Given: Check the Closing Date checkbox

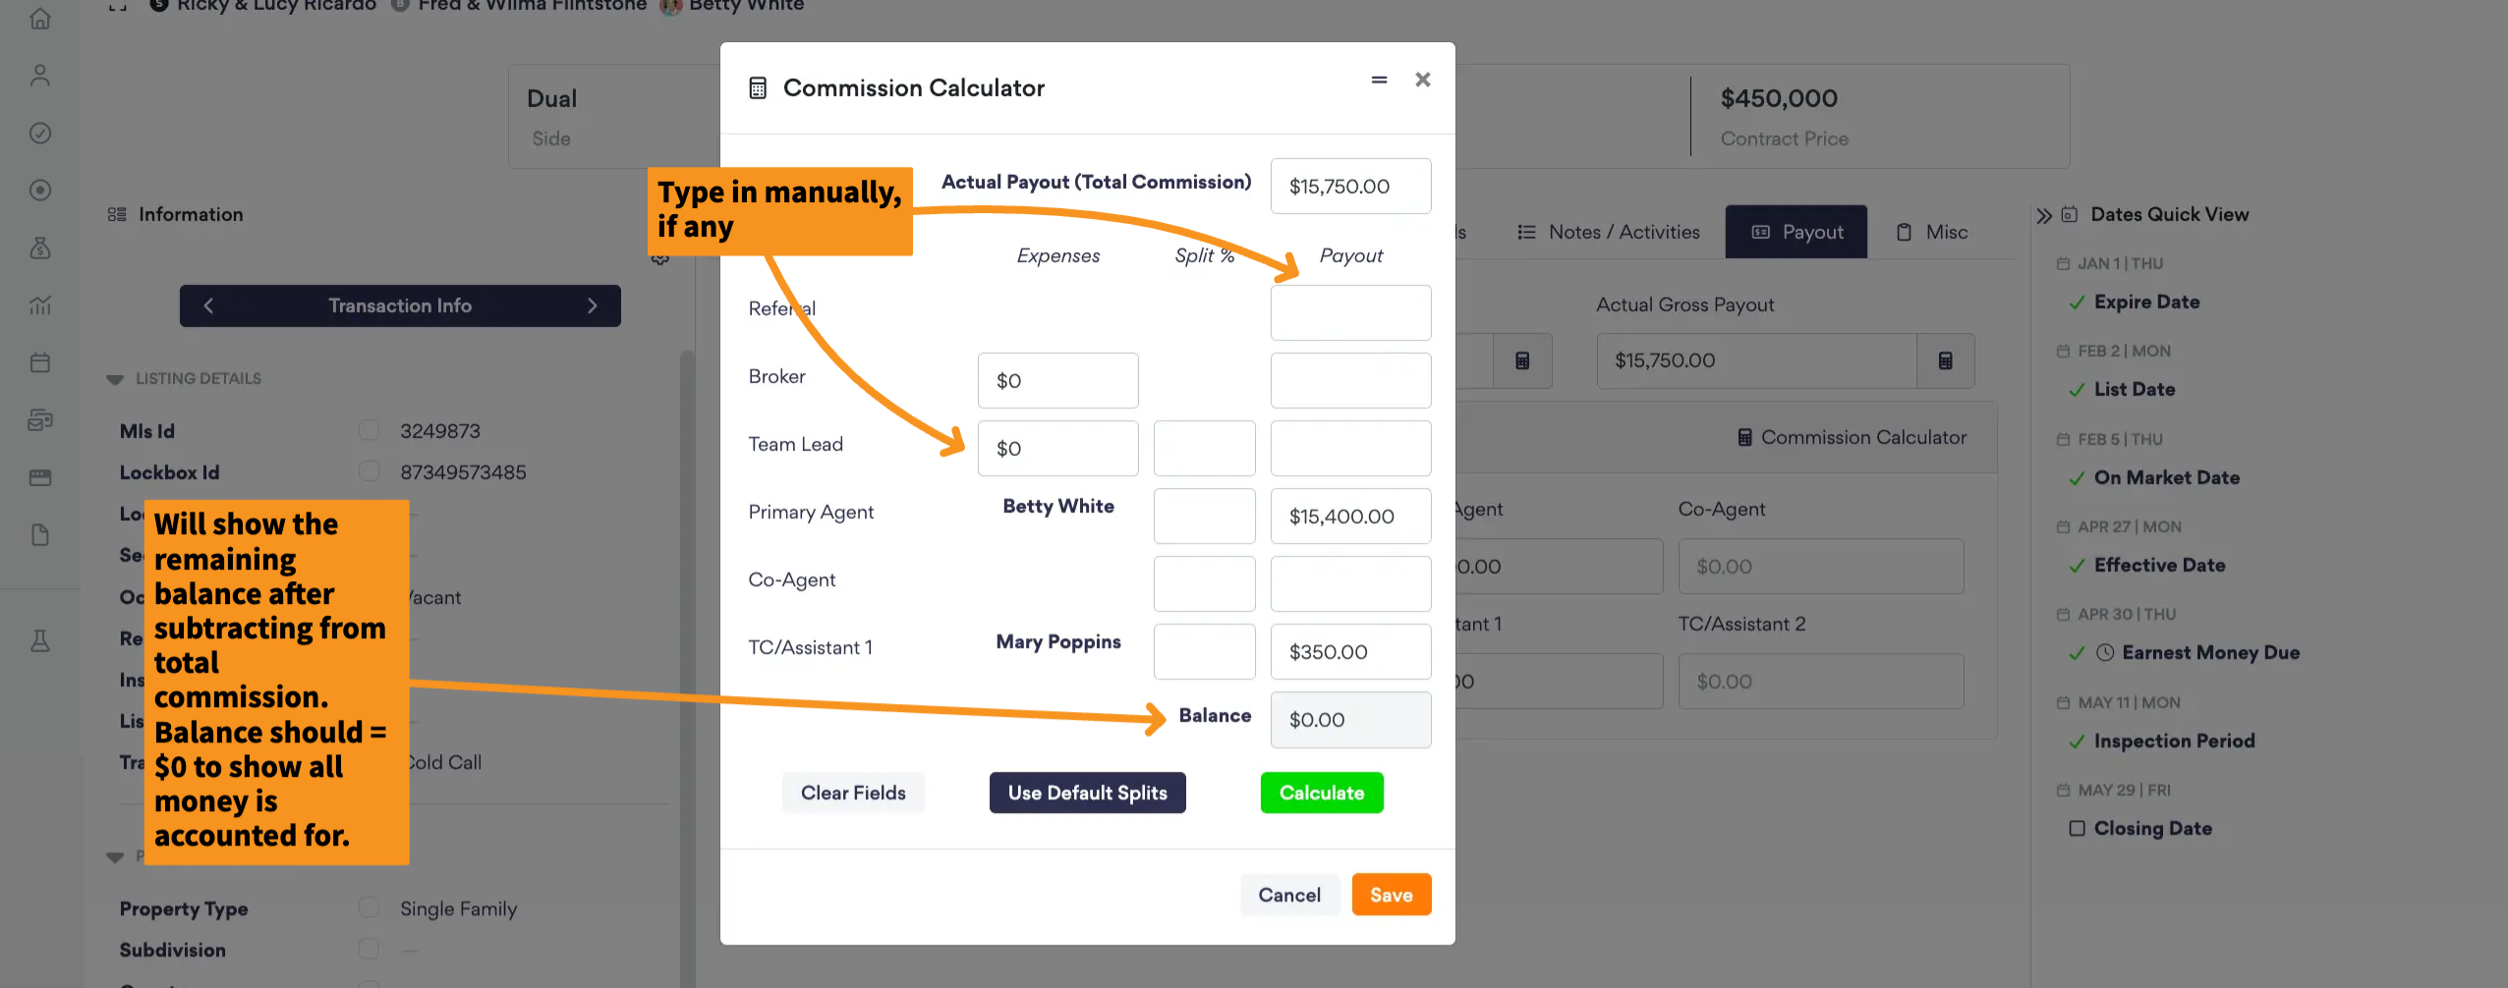Looking at the screenshot, I should (2077, 828).
